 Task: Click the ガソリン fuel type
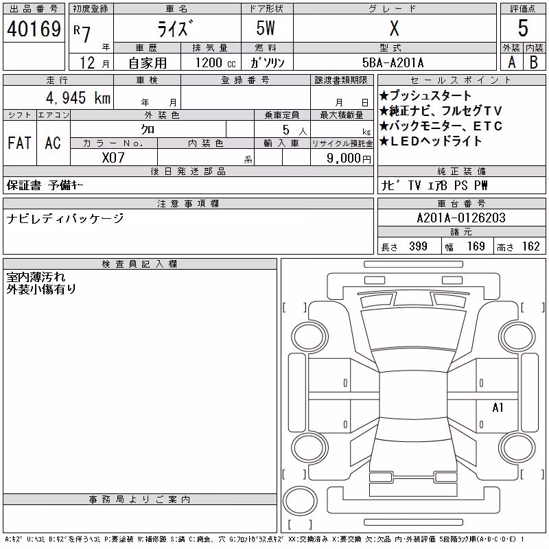coord(267,63)
